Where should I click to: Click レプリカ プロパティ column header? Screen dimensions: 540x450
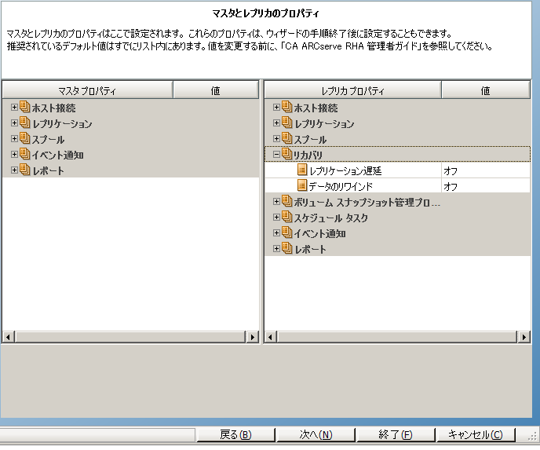[x=352, y=90]
